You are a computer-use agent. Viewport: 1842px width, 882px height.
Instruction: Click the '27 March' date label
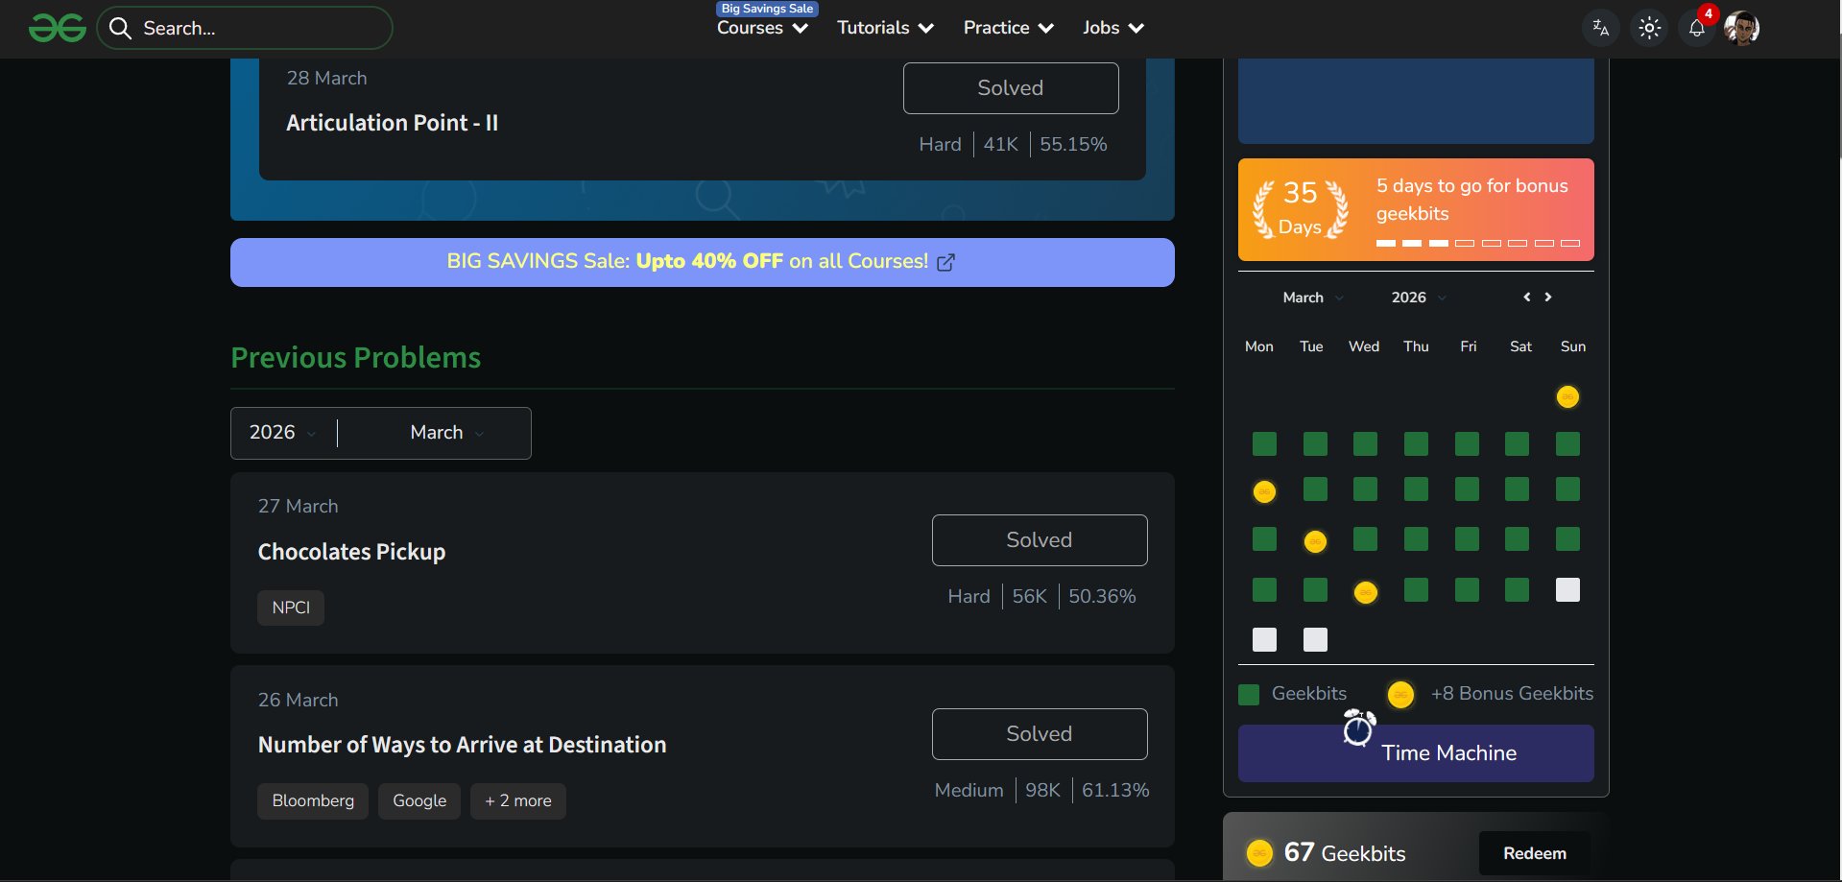[x=298, y=506]
